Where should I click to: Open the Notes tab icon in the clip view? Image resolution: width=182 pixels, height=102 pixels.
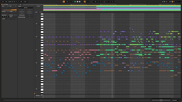pyautogui.click(x=20, y=5)
